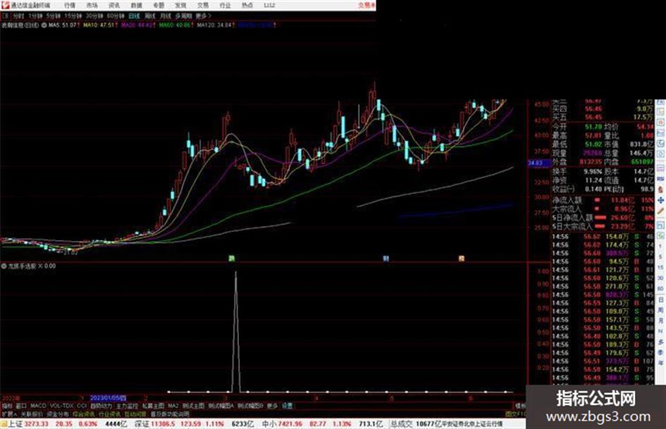Click the 月 period shortcut in right sidebar

tap(661, 321)
